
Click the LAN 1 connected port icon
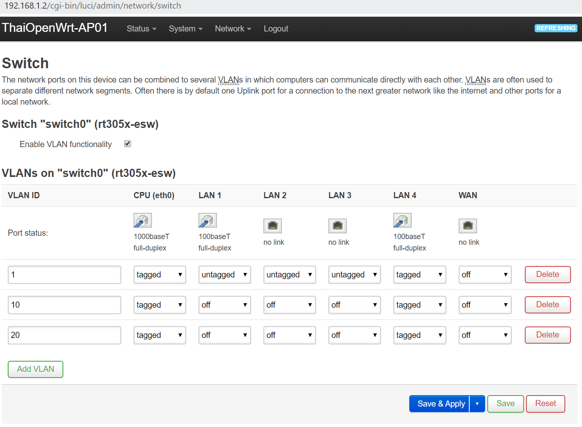pos(207,221)
